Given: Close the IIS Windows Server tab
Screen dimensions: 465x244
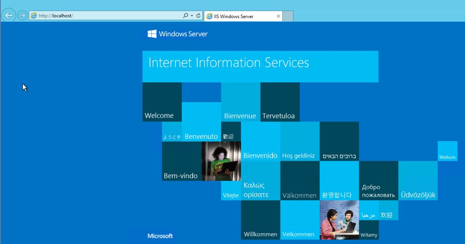Looking at the screenshot, I should 278,16.
